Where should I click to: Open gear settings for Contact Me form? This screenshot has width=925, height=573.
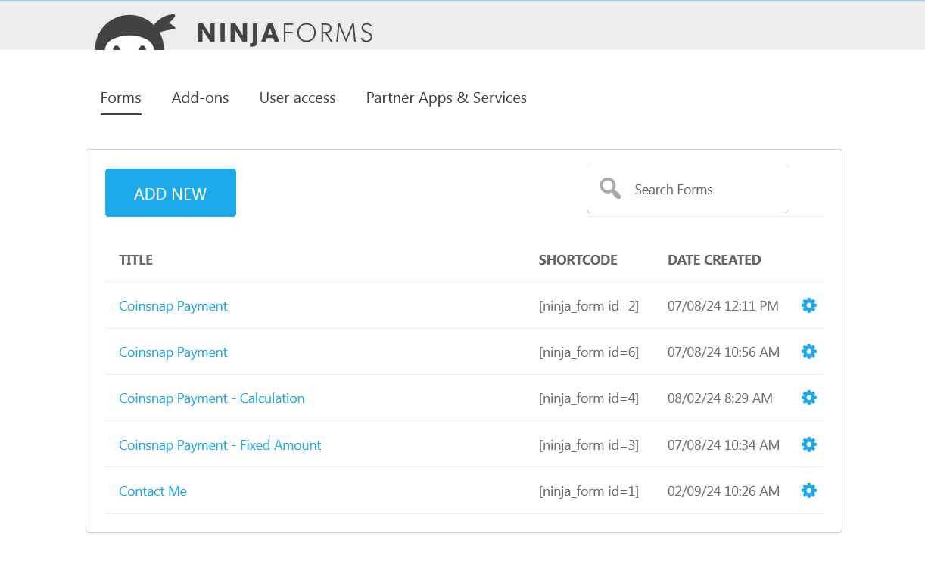808,491
